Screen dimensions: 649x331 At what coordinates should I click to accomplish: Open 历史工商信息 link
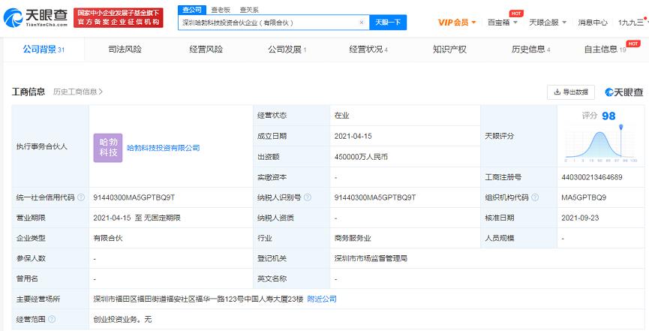click(x=78, y=92)
